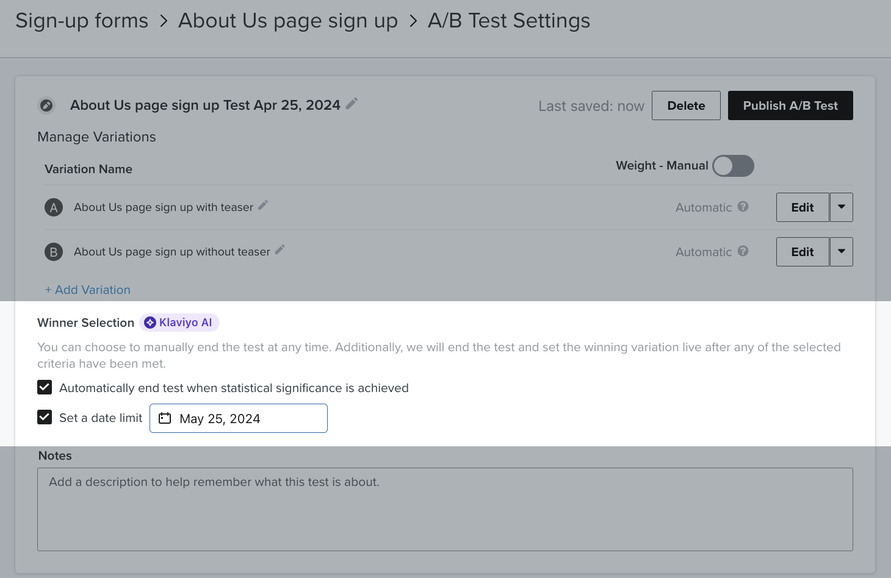
Task: Open the calendar icon in the date field
Action: click(164, 418)
